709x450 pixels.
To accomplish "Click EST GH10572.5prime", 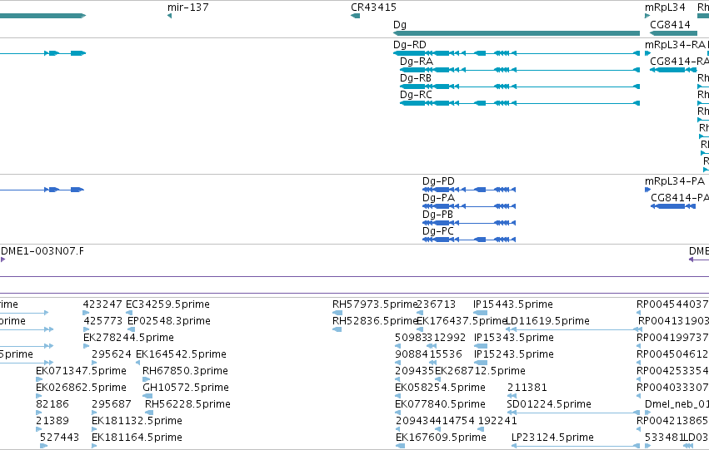I will pyautogui.click(x=186, y=388).
